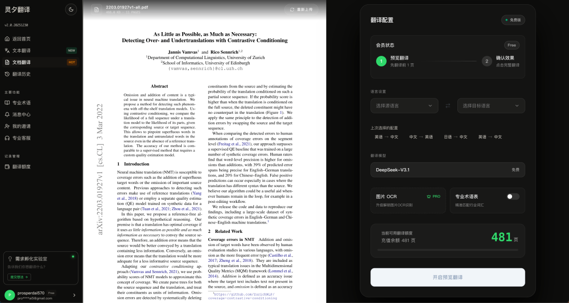Select step 1 预览翻译 circle

click(x=381, y=61)
